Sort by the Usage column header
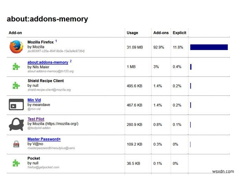 tap(132, 33)
